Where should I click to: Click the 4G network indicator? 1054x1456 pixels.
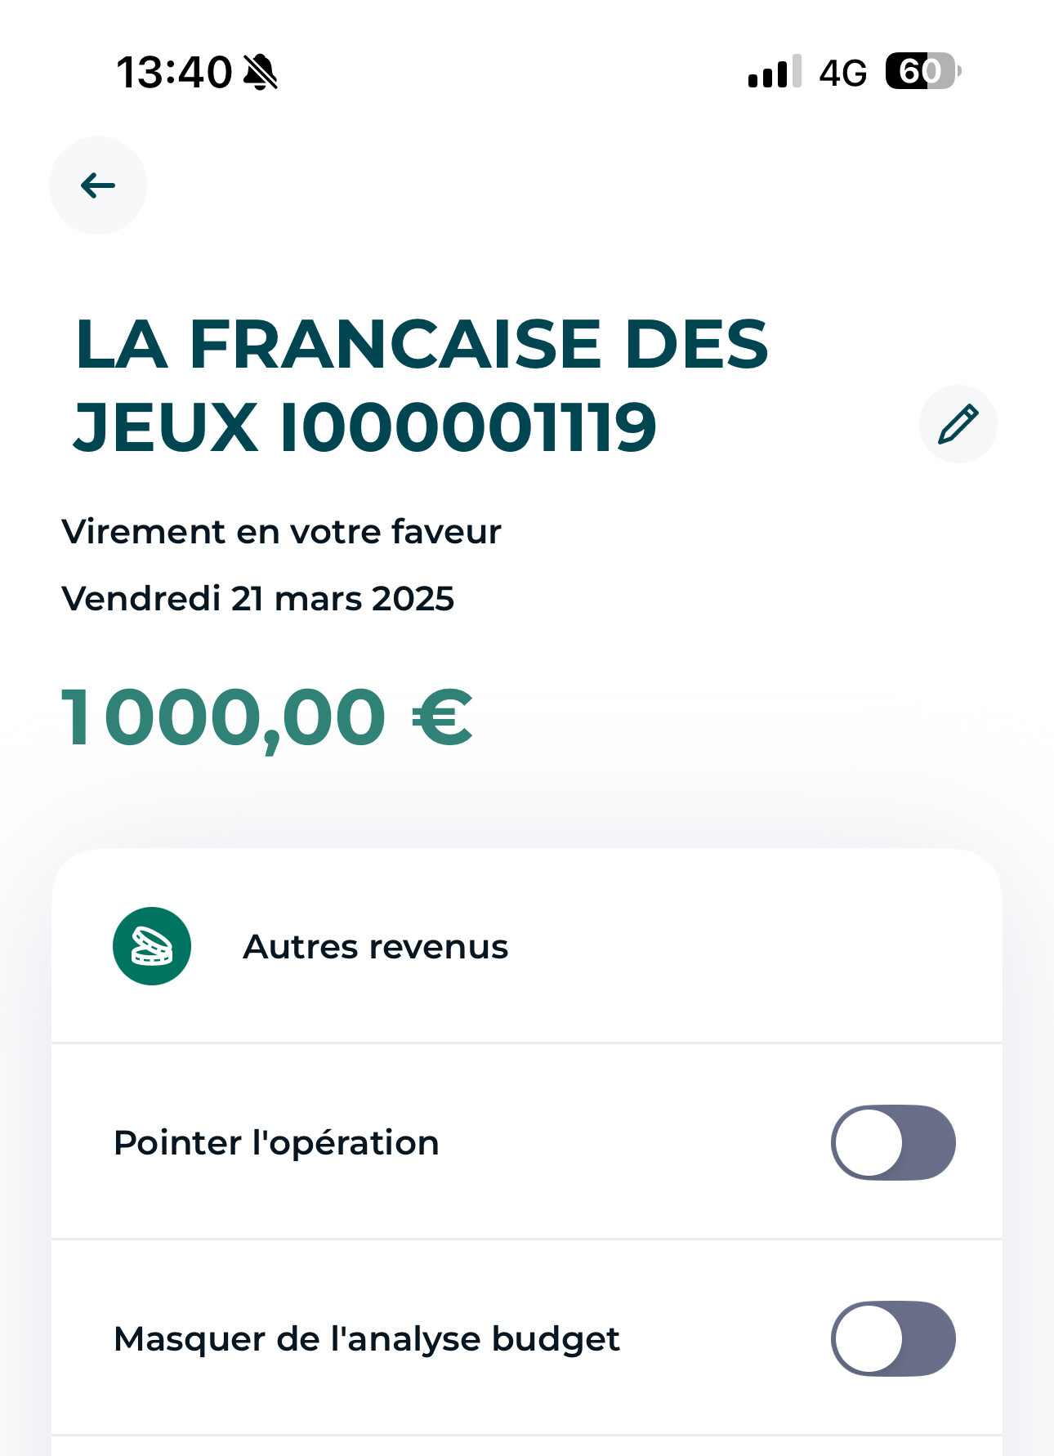pos(842,74)
